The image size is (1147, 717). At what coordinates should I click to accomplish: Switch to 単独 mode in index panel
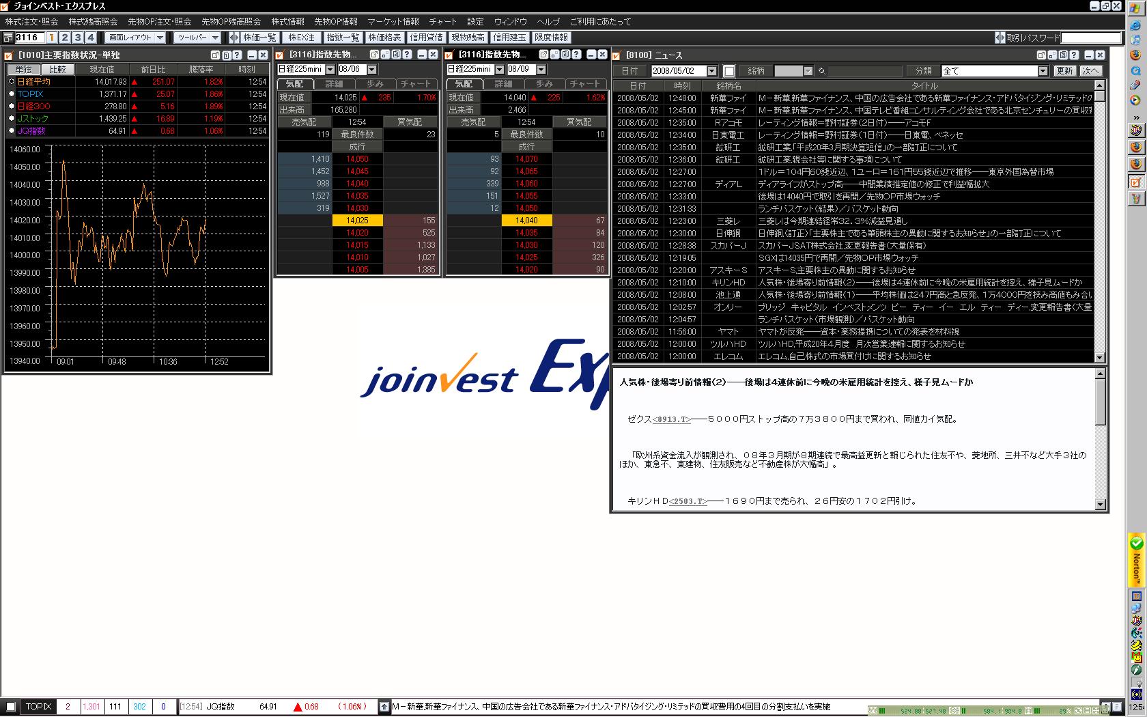(x=24, y=70)
